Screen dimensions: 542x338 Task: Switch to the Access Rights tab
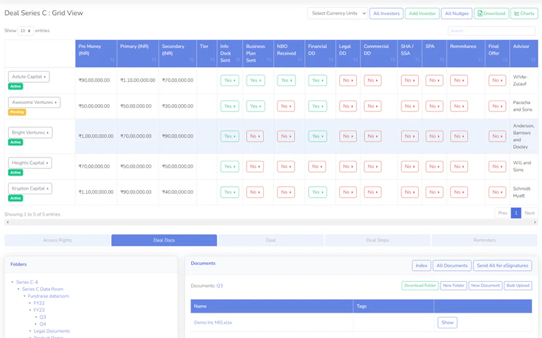(x=58, y=240)
